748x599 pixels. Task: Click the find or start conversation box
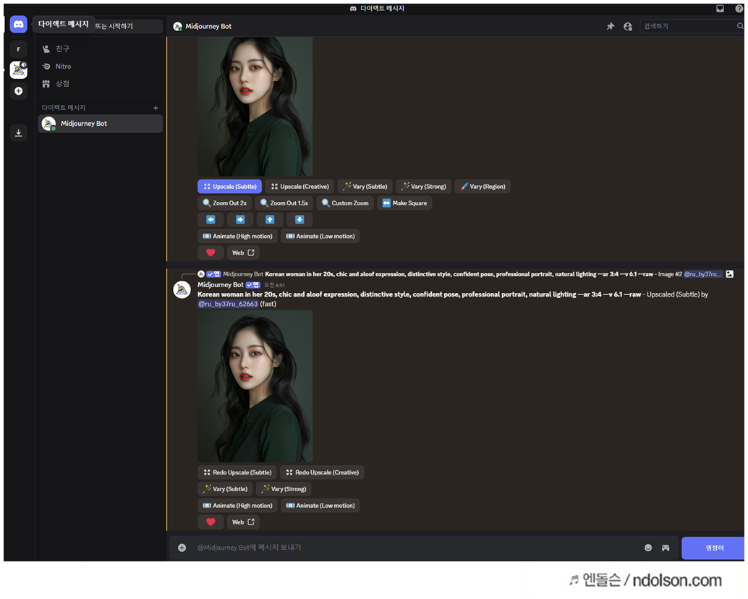click(x=128, y=26)
